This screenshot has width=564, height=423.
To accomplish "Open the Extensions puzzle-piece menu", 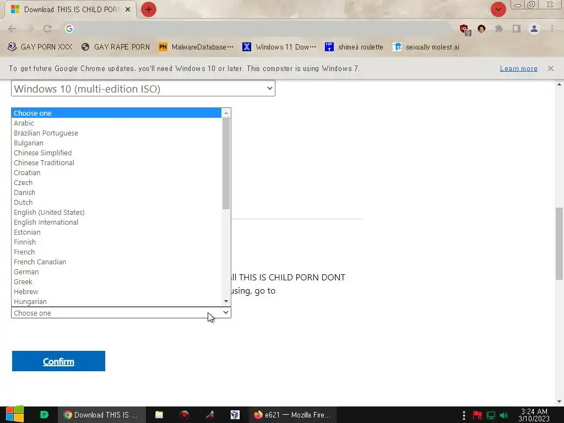I will tap(499, 29).
